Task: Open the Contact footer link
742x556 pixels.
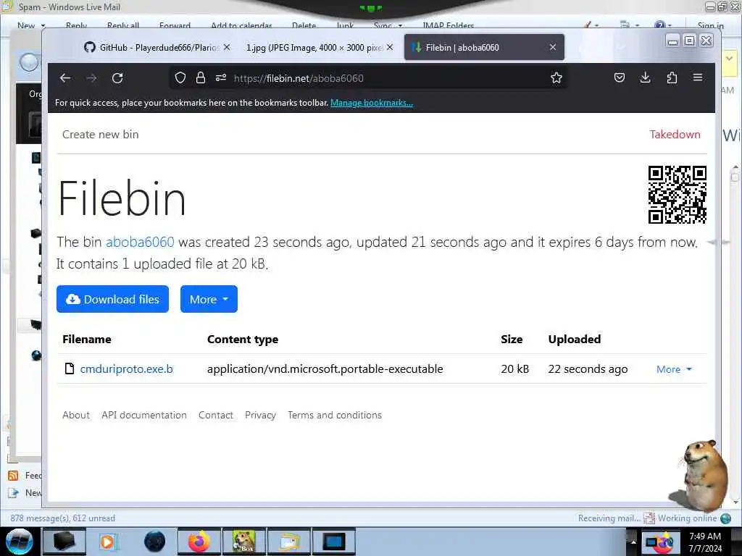Action: pos(216,415)
